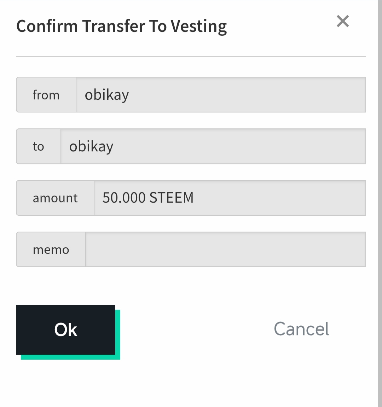The width and height of the screenshot is (382, 407).
Task: Click the from field containing obikay
Action: pos(221,95)
